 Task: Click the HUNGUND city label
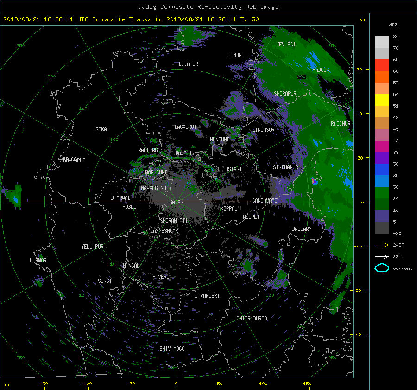[x=220, y=140]
